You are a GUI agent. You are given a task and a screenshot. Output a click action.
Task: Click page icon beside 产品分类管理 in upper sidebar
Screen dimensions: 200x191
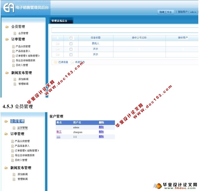click(14, 47)
